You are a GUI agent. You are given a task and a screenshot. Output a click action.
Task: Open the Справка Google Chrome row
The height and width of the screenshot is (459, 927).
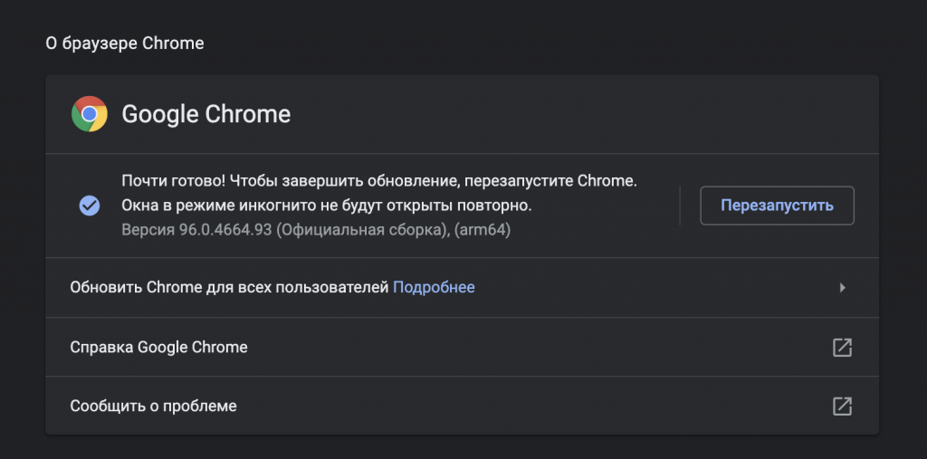point(158,347)
